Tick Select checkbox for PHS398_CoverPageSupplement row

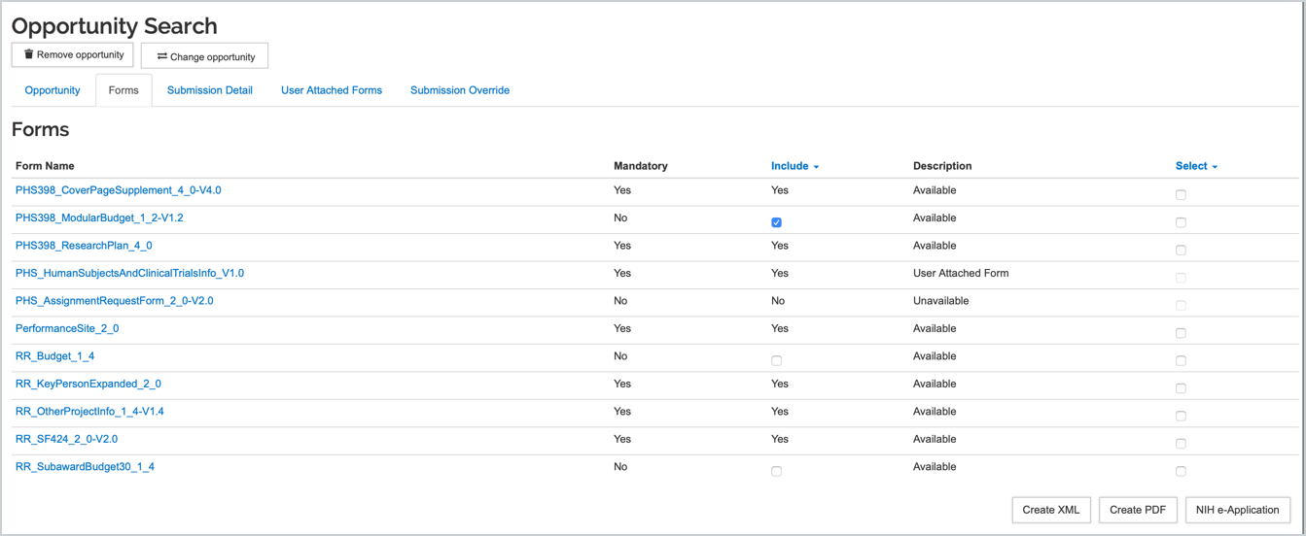coord(1181,194)
